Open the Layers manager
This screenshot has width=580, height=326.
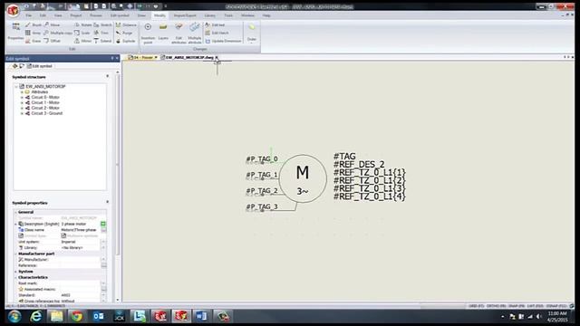tap(163, 33)
